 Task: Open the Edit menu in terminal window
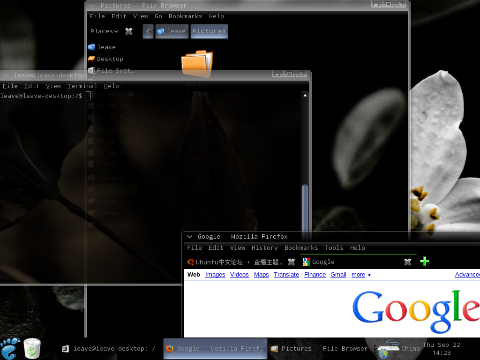tap(31, 86)
